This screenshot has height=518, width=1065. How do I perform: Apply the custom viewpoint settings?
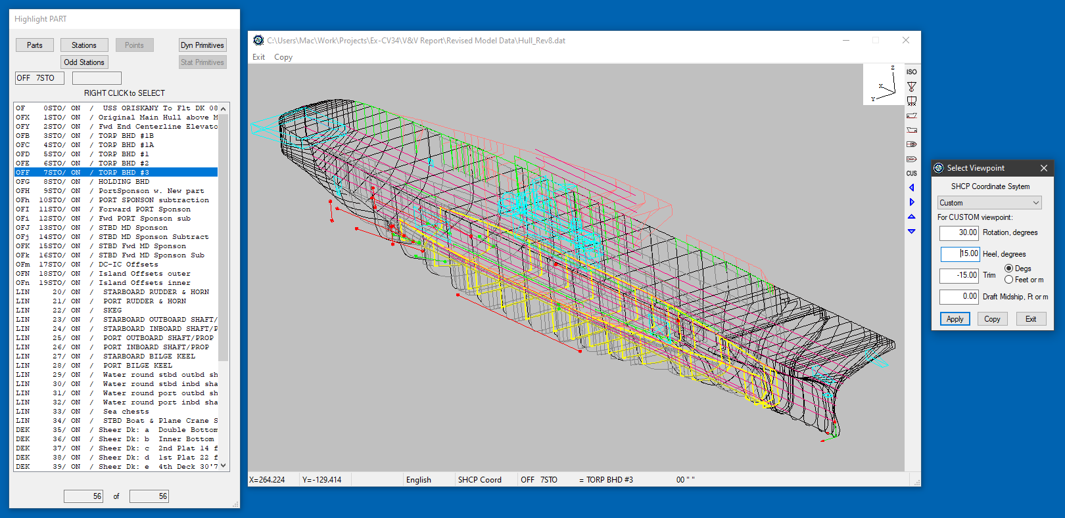(955, 319)
